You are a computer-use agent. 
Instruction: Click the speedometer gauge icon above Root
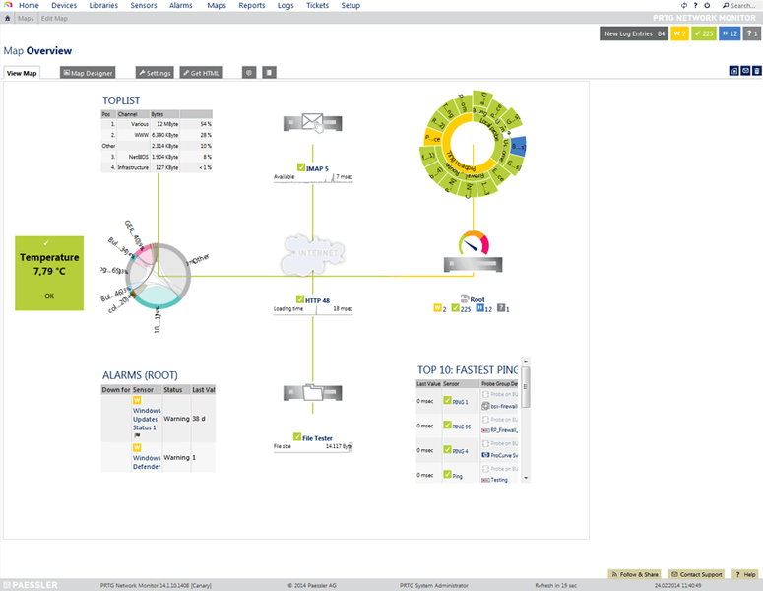tap(474, 243)
